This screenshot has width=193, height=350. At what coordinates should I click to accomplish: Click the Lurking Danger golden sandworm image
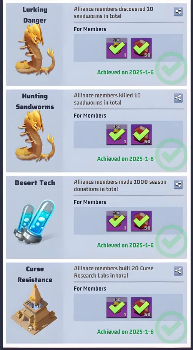[x=35, y=50]
